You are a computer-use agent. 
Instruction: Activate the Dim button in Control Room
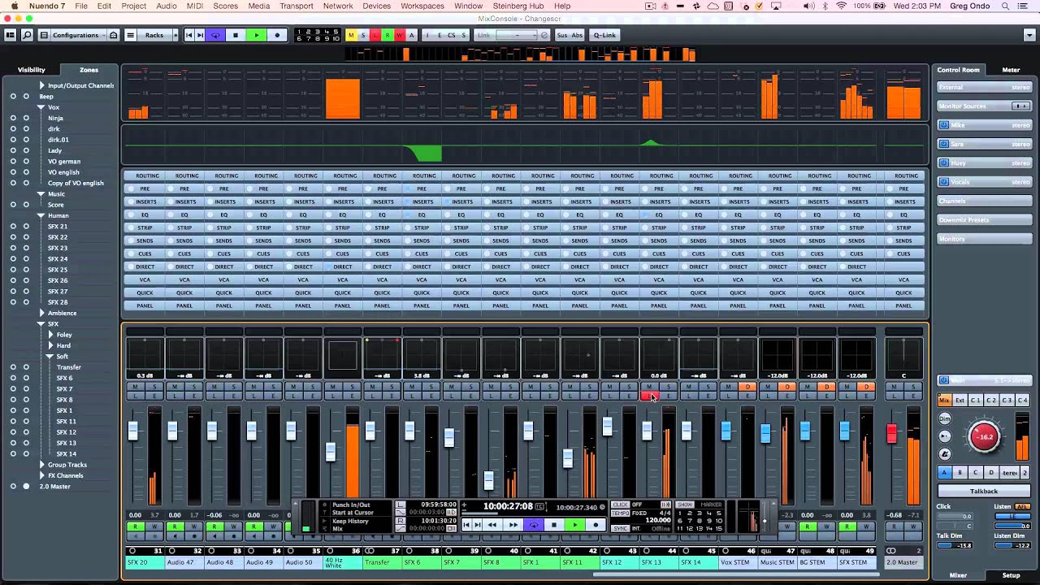944,418
